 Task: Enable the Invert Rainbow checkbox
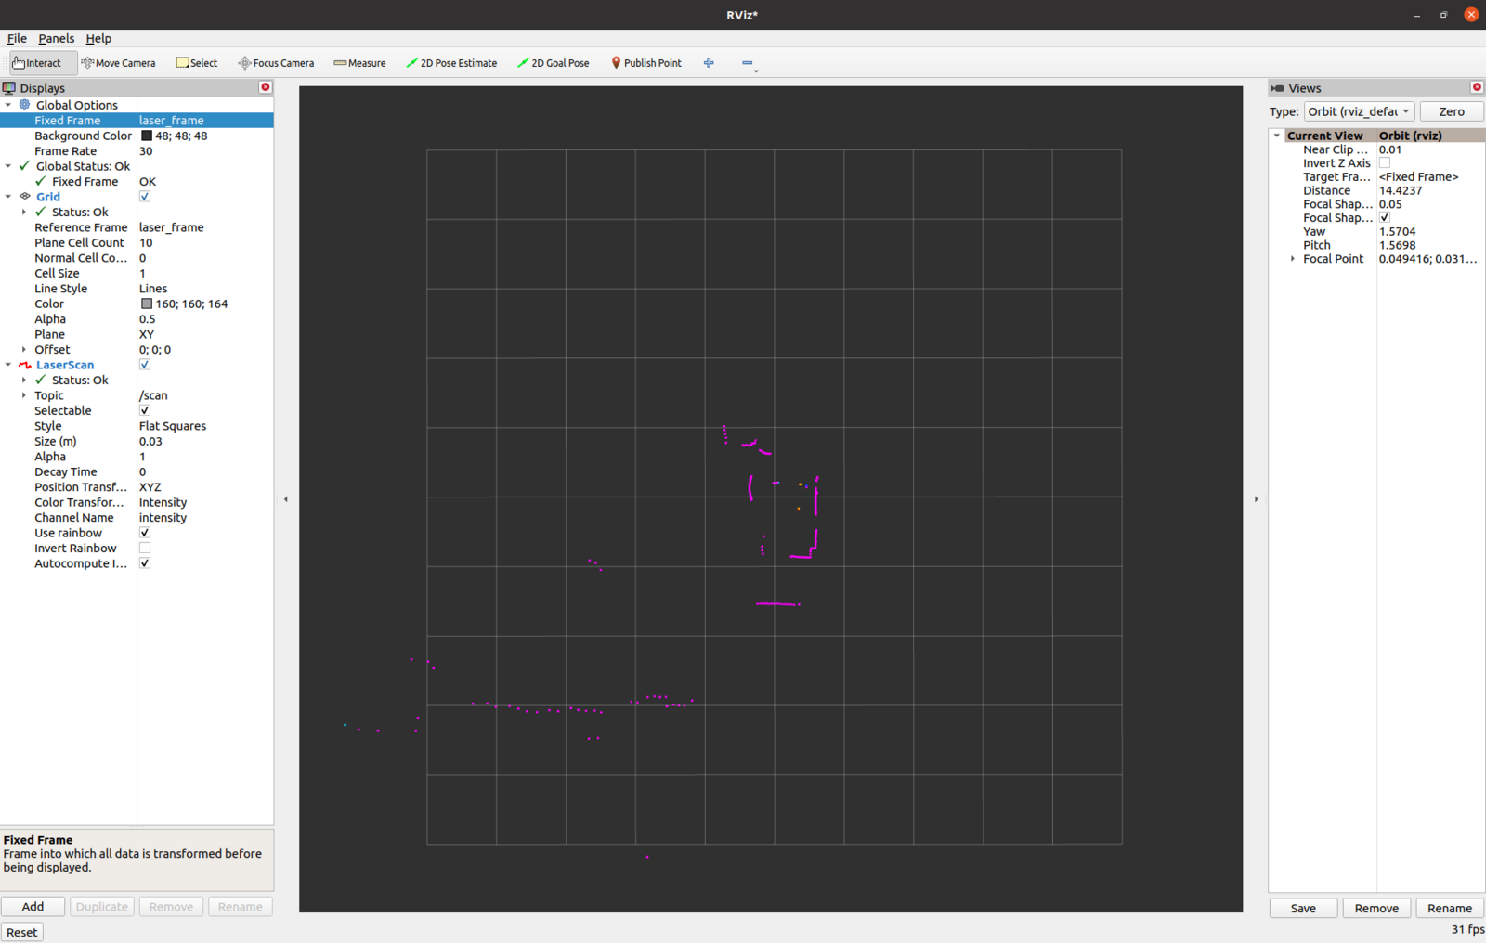point(145,549)
